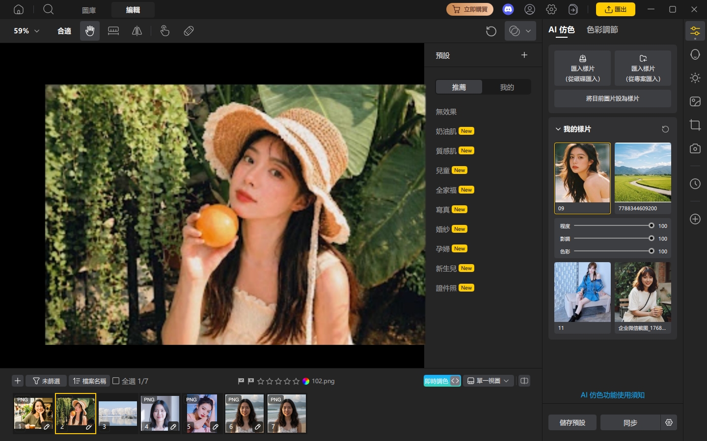Add a new preset with plus icon
This screenshot has height=441, width=707.
[524, 55]
